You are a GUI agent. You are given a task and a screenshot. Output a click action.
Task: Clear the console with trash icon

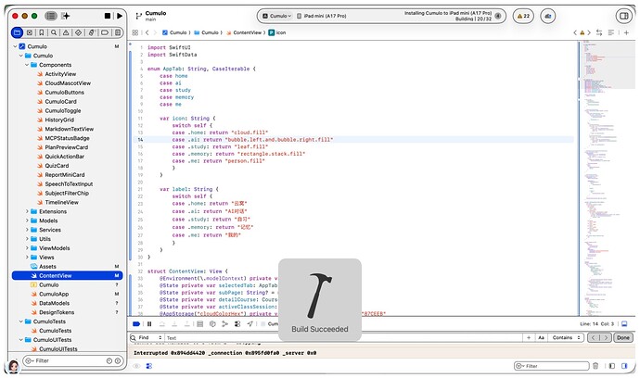click(x=595, y=366)
